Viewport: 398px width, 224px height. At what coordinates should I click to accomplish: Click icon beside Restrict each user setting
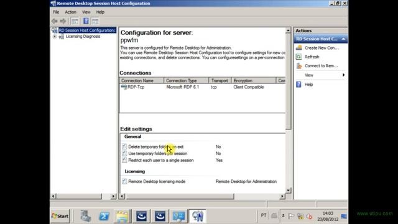coord(124,160)
